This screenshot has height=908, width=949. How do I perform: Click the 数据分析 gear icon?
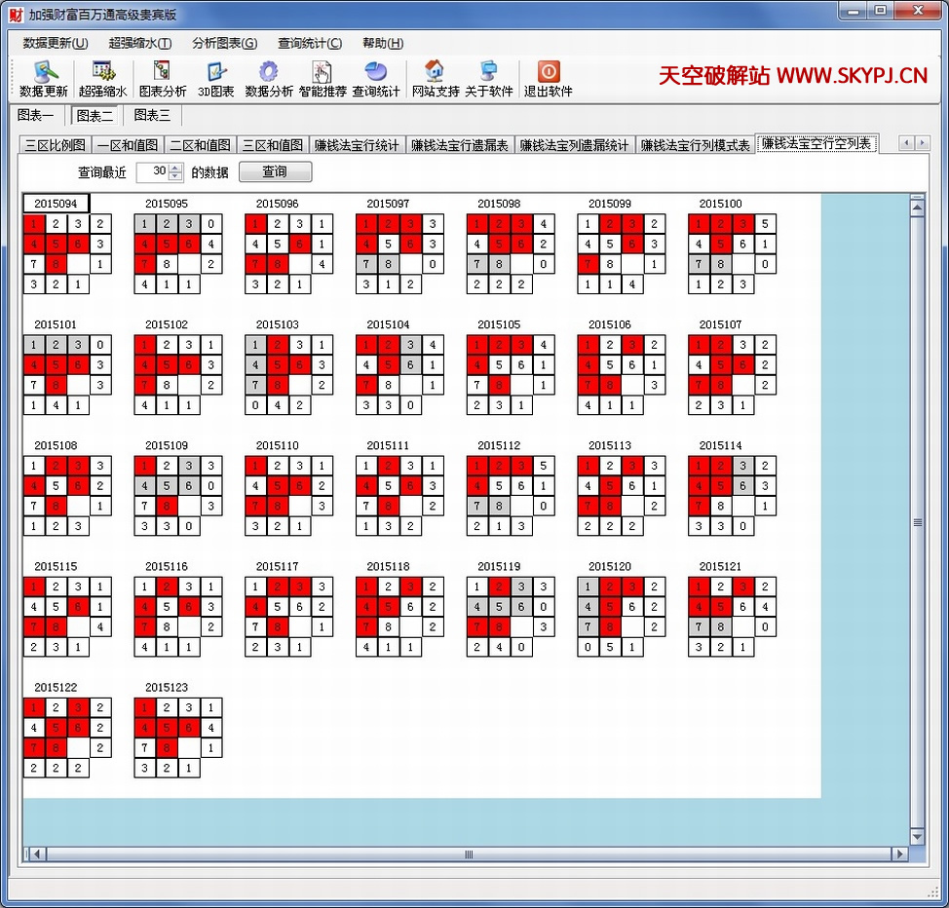point(269,73)
